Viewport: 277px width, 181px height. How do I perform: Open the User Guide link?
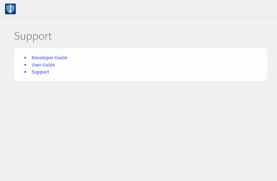43,65
